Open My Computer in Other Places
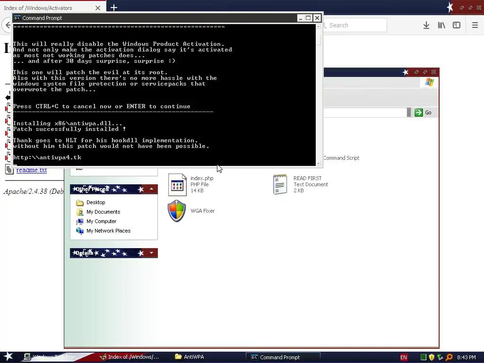 (x=101, y=222)
